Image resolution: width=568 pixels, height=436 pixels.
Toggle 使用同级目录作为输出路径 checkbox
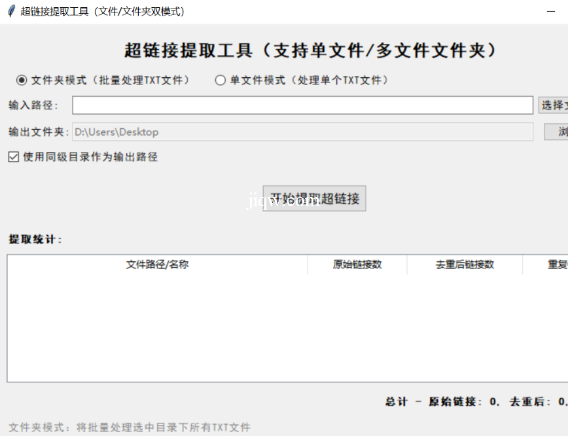pos(13,157)
